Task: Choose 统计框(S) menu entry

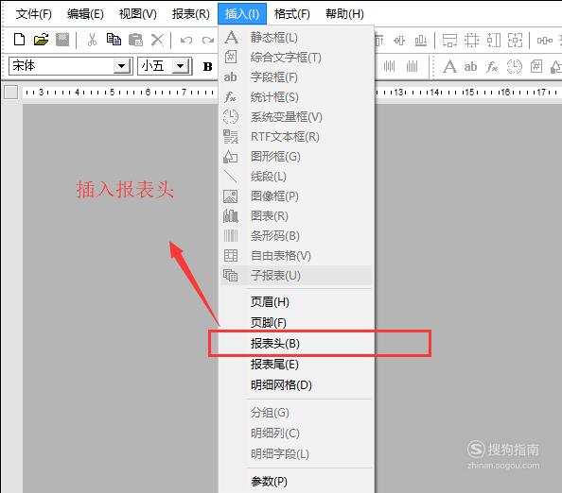Action: [296, 97]
